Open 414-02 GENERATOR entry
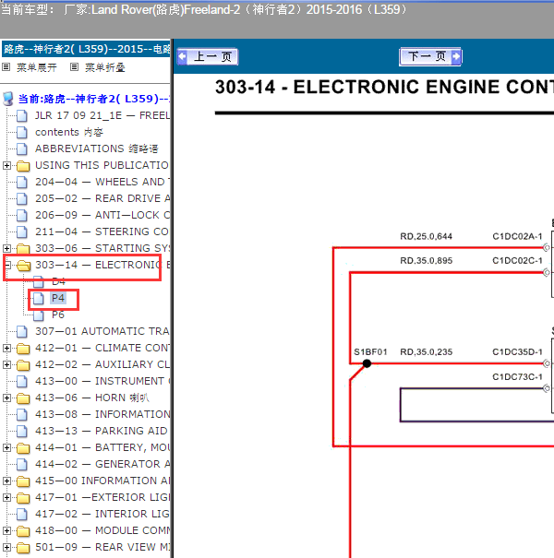Image resolution: width=554 pixels, height=558 pixels. (102, 465)
